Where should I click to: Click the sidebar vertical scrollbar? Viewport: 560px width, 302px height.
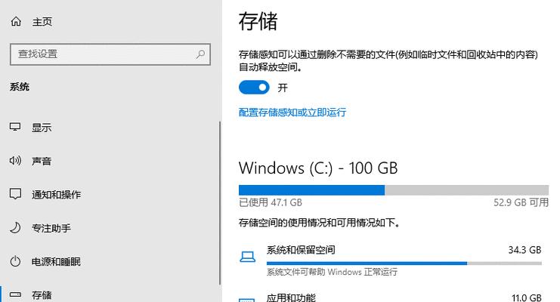(220, 203)
